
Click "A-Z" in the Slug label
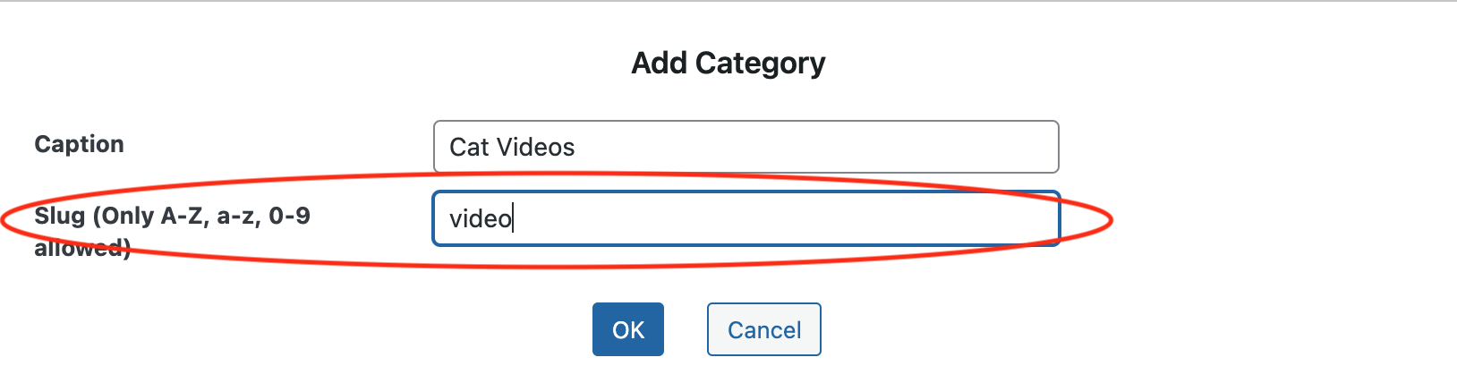pyautogui.click(x=184, y=216)
